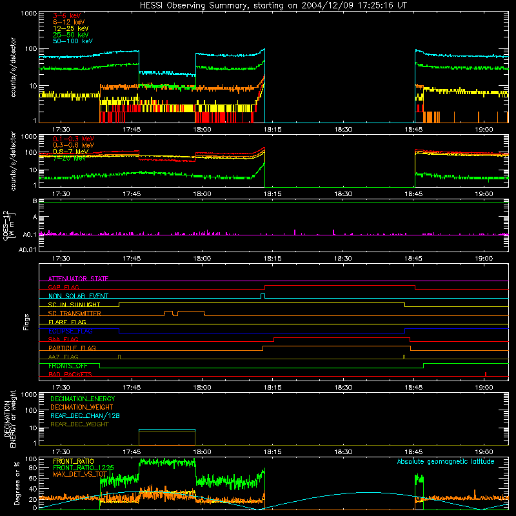The width and height of the screenshot is (516, 516).
Task: Click the BAD_PACKETS spike near 19:00
Action: (x=486, y=374)
